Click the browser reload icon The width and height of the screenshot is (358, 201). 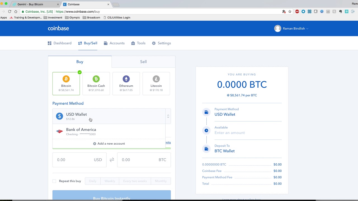(x=10, y=11)
